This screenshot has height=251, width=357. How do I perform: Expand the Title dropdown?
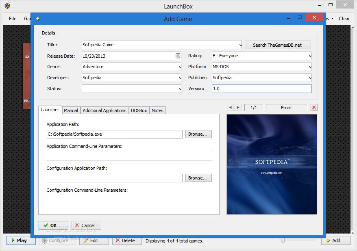click(x=240, y=45)
